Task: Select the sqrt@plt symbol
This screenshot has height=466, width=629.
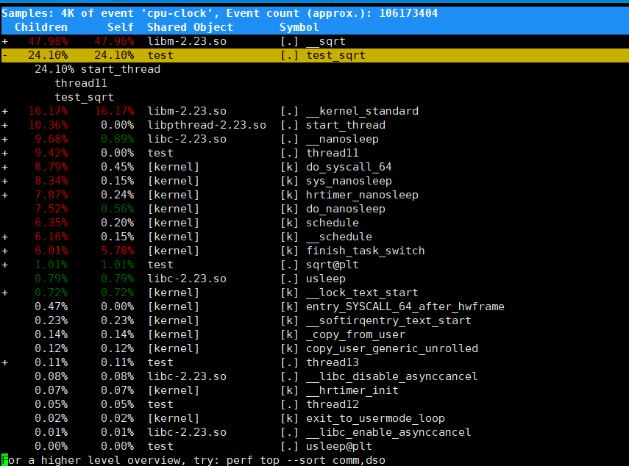Action: (x=332, y=265)
